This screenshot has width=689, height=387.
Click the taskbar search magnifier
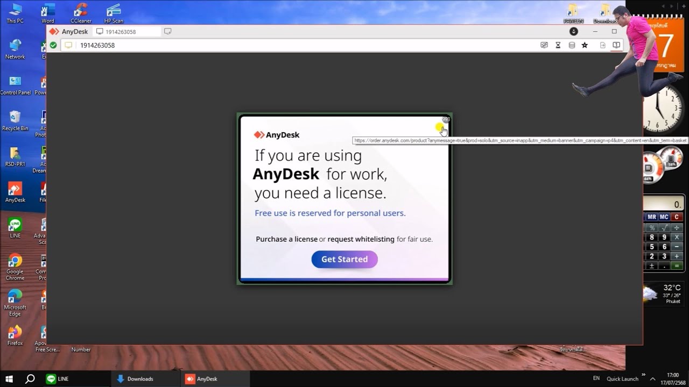click(30, 378)
